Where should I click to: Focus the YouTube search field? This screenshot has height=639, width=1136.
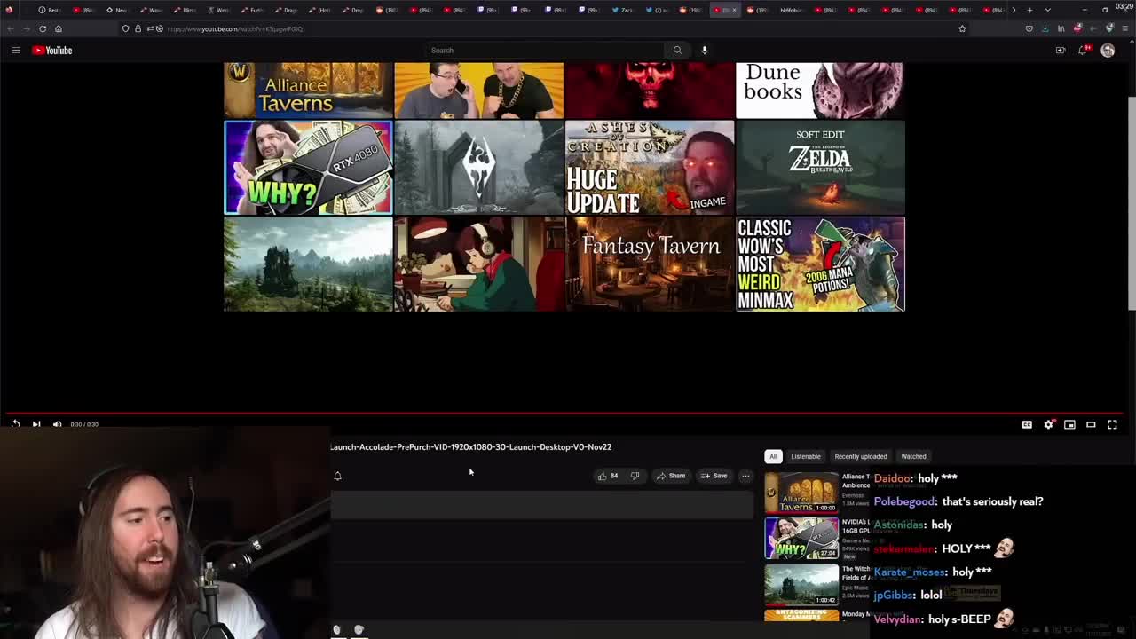[x=544, y=51]
